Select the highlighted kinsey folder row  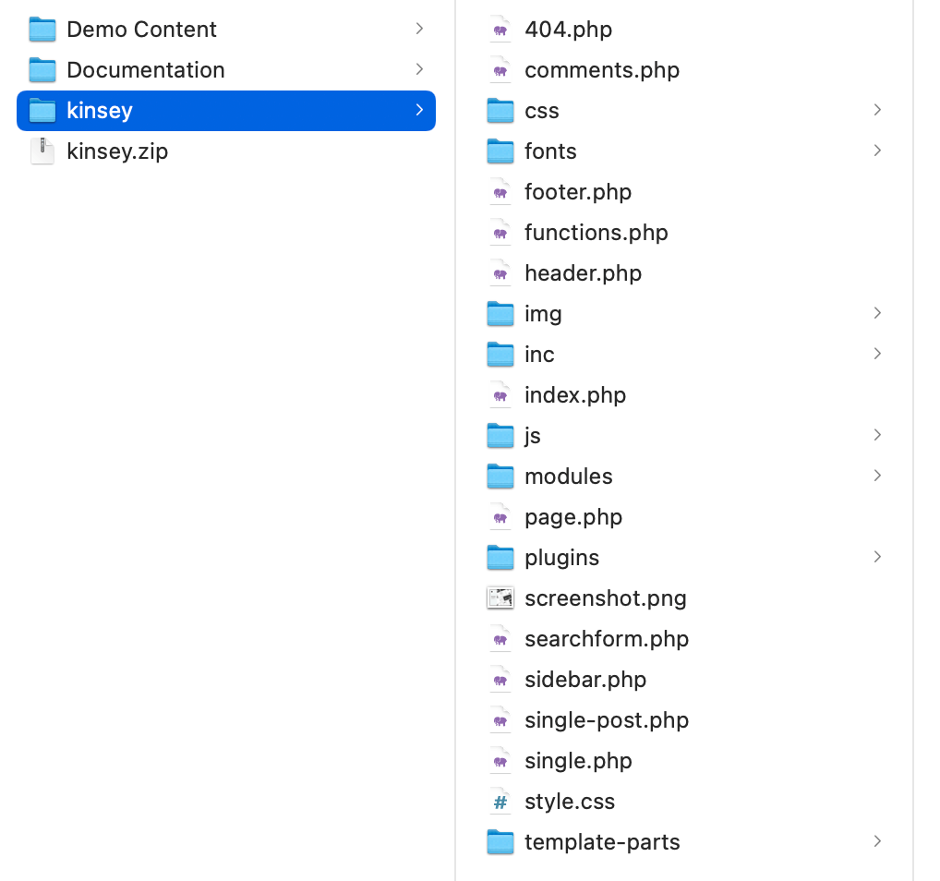click(x=226, y=111)
